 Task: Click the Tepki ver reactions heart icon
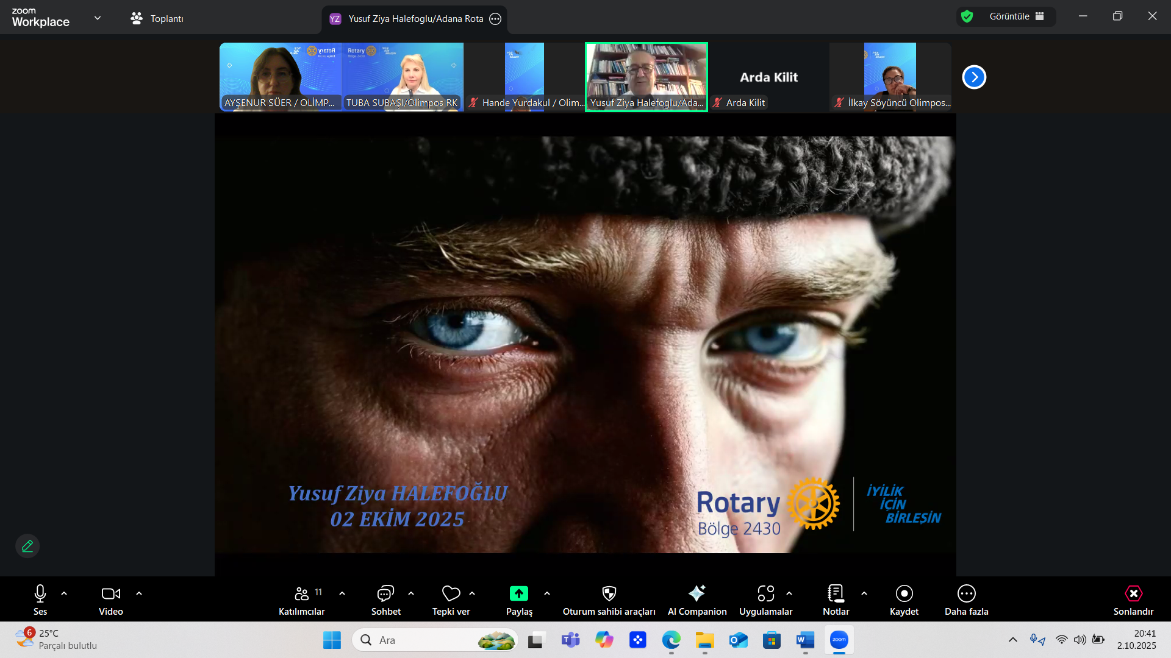pos(451,593)
